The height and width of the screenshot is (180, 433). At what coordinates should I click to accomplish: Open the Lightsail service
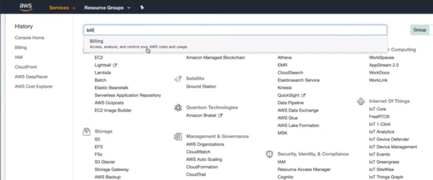tap(103, 65)
